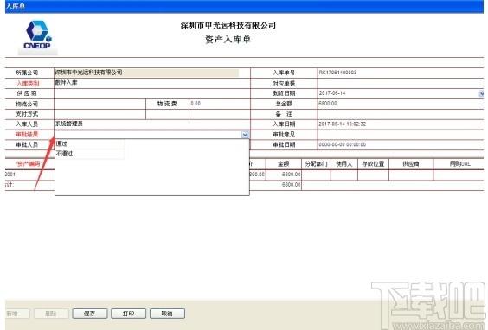Screen dimensions: 488x330
Task: Click the red 审批结果 label
Action: 27,135
